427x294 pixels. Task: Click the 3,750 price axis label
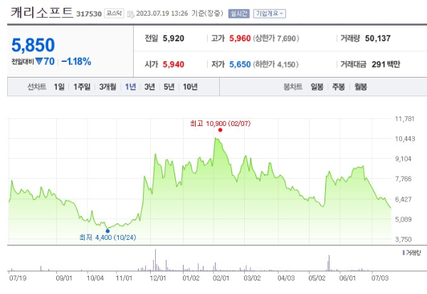[404, 239]
